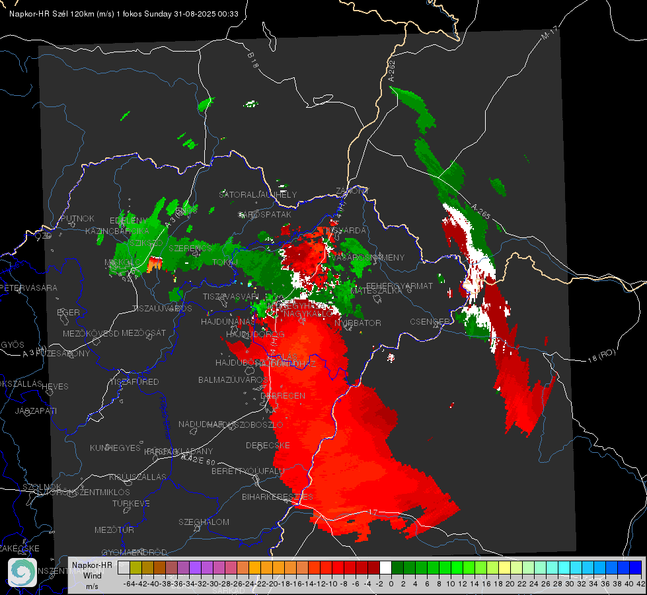Click the NÁDUDVAR label
The width and height of the screenshot is (647, 595).
click(x=201, y=424)
